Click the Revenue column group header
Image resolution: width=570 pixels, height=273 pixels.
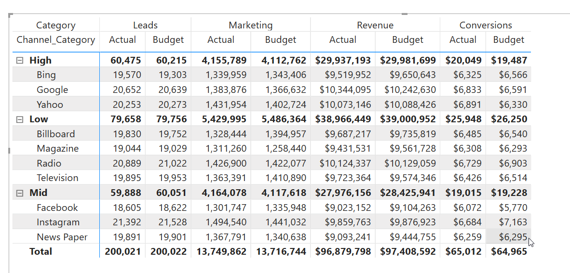pyautogui.click(x=375, y=25)
